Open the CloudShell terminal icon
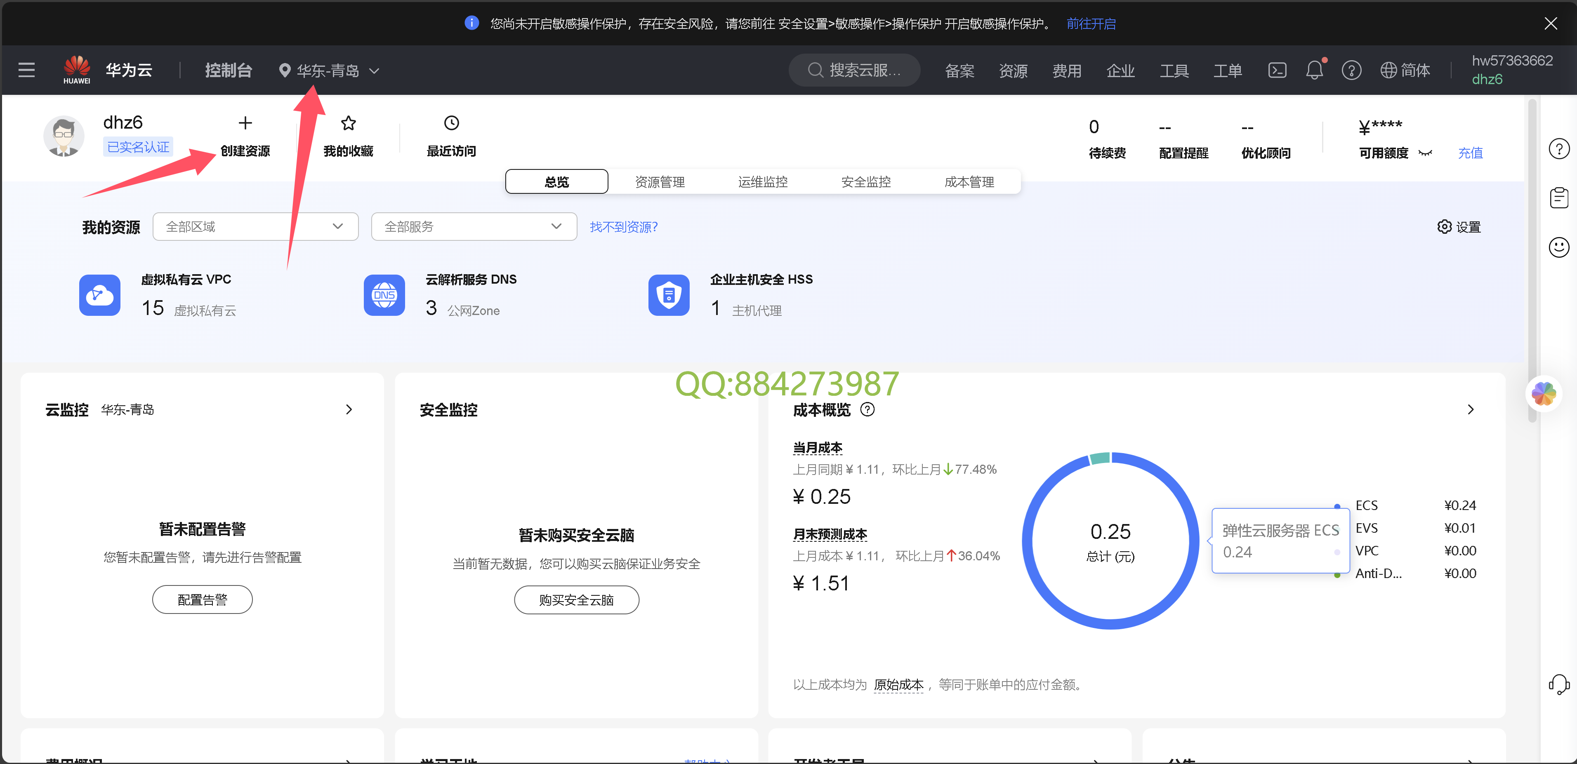 [1277, 71]
